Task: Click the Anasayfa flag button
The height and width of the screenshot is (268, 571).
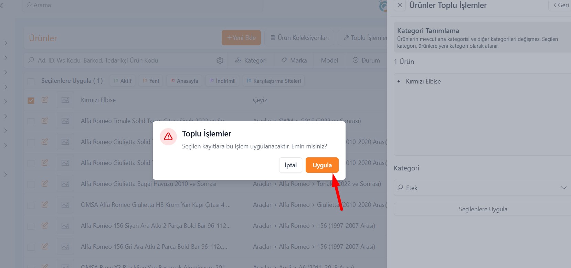Action: click(184, 81)
